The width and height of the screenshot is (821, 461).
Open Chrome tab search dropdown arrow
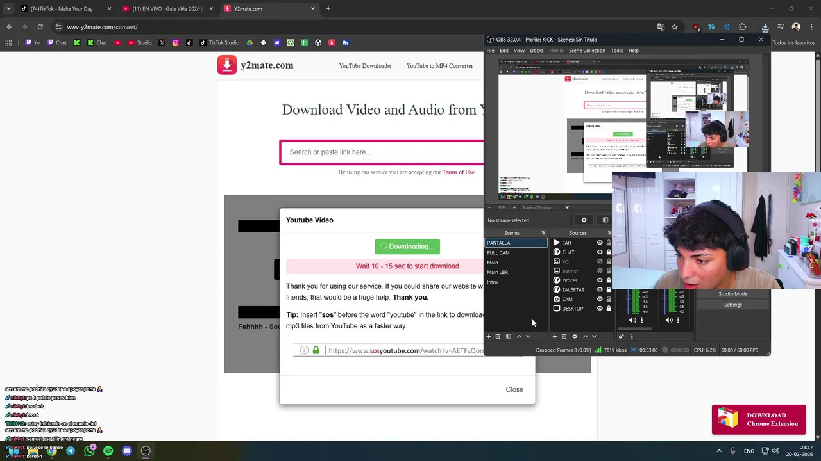pyautogui.click(x=8, y=9)
